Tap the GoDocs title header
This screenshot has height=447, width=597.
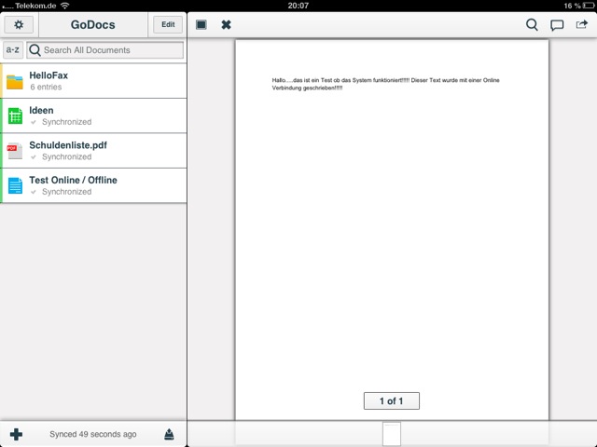tap(92, 25)
